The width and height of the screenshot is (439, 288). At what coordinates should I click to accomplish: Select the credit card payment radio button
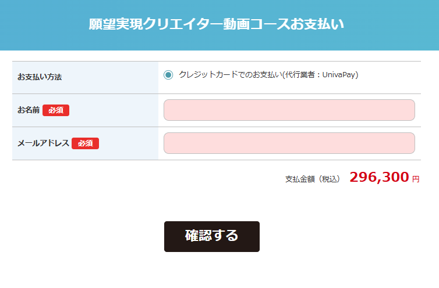click(168, 75)
